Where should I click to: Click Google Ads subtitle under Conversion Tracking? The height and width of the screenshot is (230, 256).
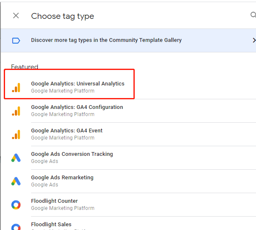[44, 161]
